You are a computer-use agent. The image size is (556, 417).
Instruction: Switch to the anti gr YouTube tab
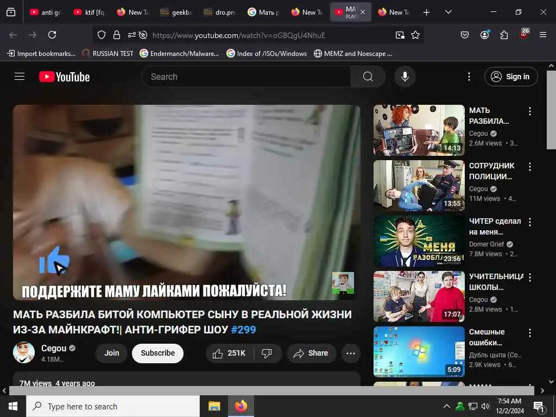point(46,12)
